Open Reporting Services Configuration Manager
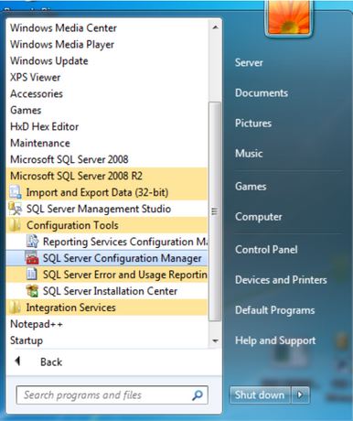 125,242
